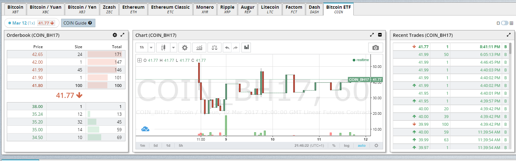Open the 1h interval dropdown arrow
Viewport: 516px width, 161px height.
pos(151,48)
